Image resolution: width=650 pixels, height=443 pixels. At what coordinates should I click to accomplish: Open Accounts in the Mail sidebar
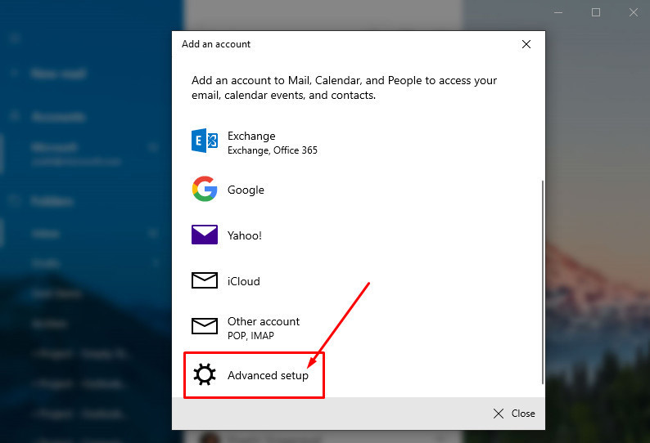pyautogui.click(x=57, y=117)
